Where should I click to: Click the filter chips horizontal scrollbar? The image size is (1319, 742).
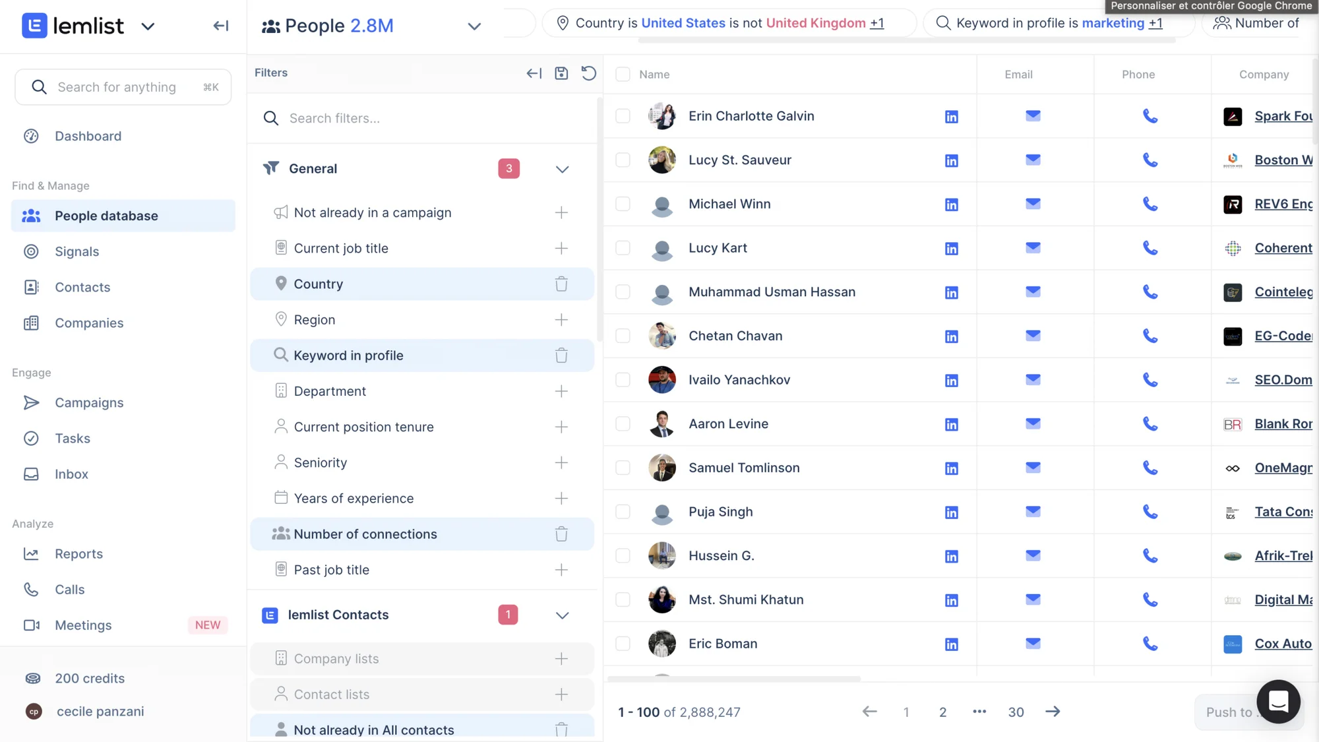(x=907, y=40)
